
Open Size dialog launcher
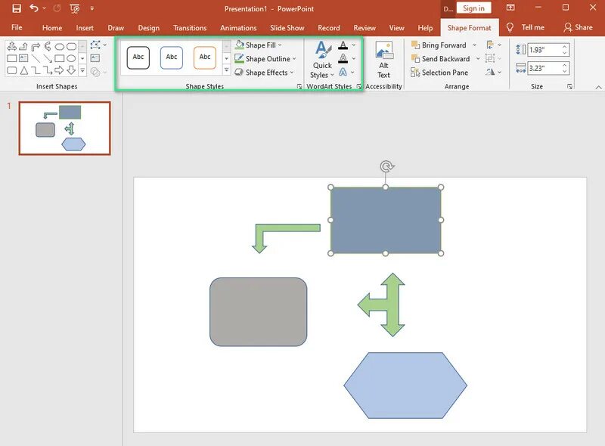(x=570, y=86)
